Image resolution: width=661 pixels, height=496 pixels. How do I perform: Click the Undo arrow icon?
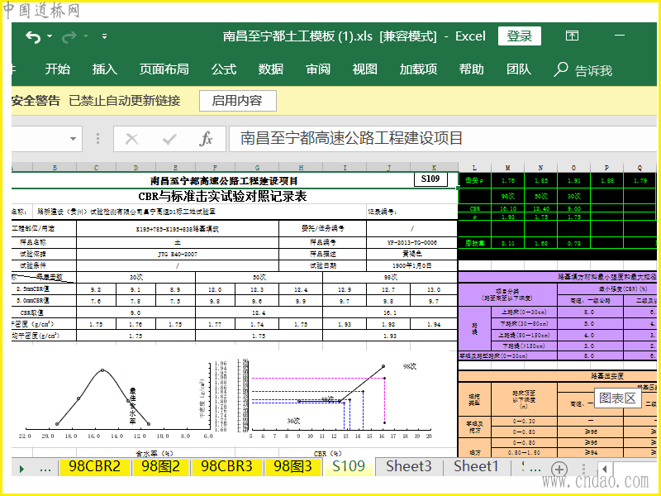(x=33, y=37)
